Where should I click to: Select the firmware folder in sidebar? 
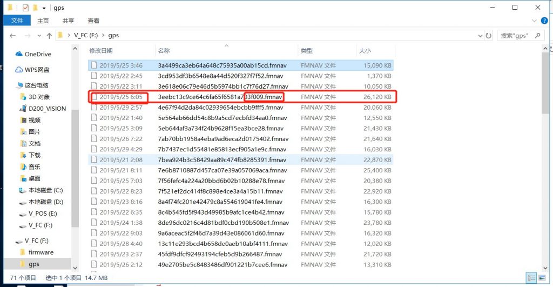coord(37,252)
